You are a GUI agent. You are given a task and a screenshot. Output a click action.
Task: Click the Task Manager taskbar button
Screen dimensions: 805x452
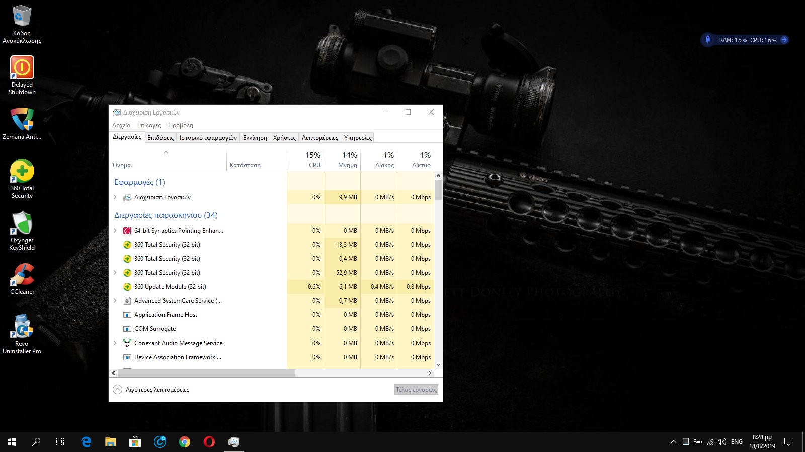(x=234, y=442)
